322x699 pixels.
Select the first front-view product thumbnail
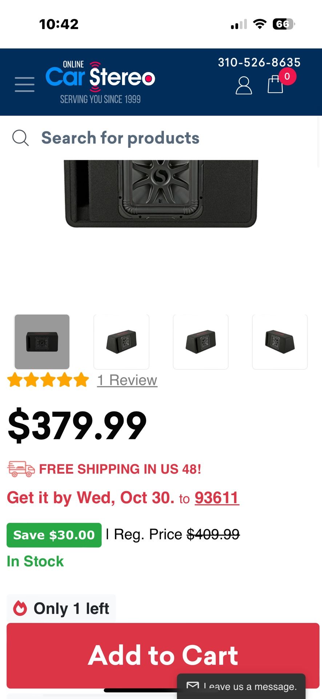[42, 342]
